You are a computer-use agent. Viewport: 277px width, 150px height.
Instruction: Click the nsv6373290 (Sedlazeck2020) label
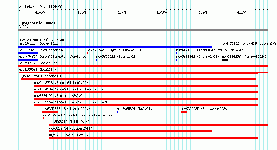[43, 50]
